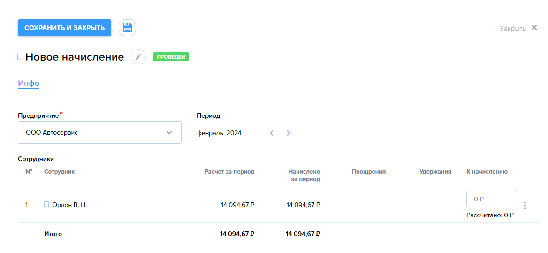Expand the Предприятие dropdown showing ООО Автосервис
The height and width of the screenshot is (253, 548).
click(x=99, y=132)
